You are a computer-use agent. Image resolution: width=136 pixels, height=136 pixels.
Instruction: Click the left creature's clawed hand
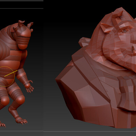[30, 87]
